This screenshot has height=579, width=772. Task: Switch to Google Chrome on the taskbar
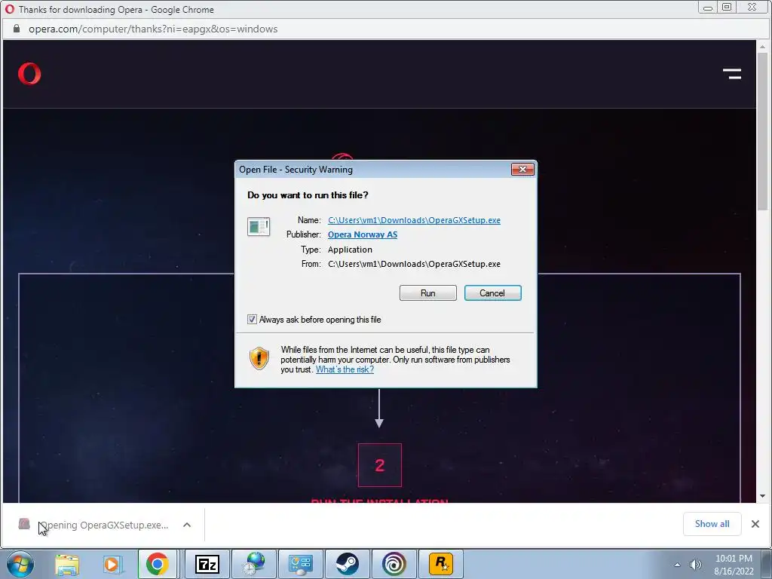coord(157,564)
